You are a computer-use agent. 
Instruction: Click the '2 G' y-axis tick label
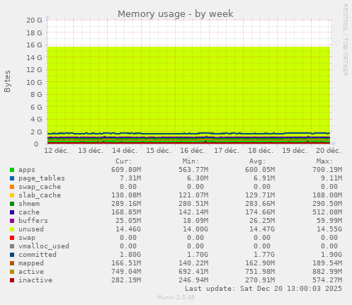point(36,132)
